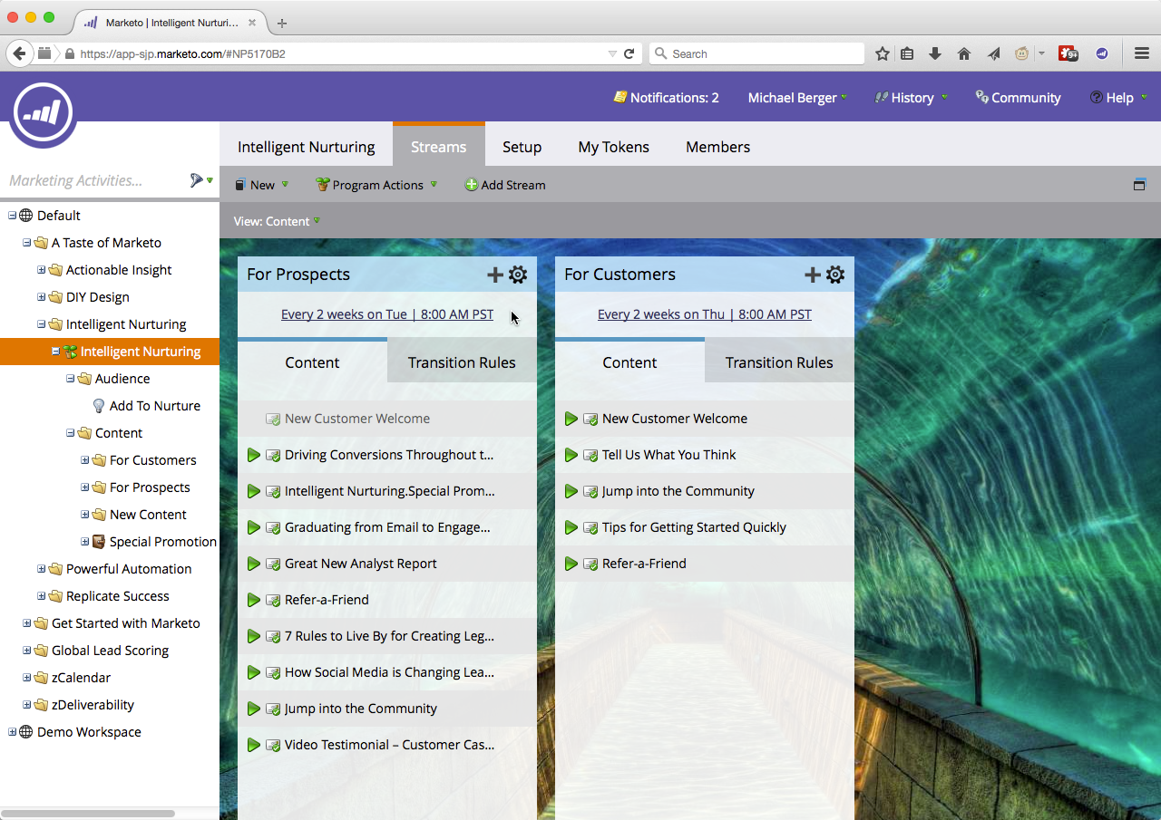Open the Community link in header

click(x=1018, y=98)
